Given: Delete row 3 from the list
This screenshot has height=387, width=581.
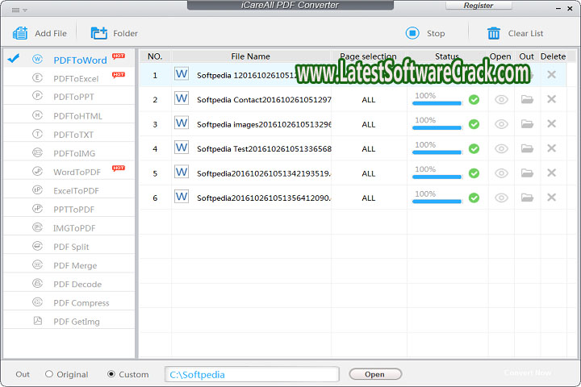Looking at the screenshot, I should click(552, 124).
